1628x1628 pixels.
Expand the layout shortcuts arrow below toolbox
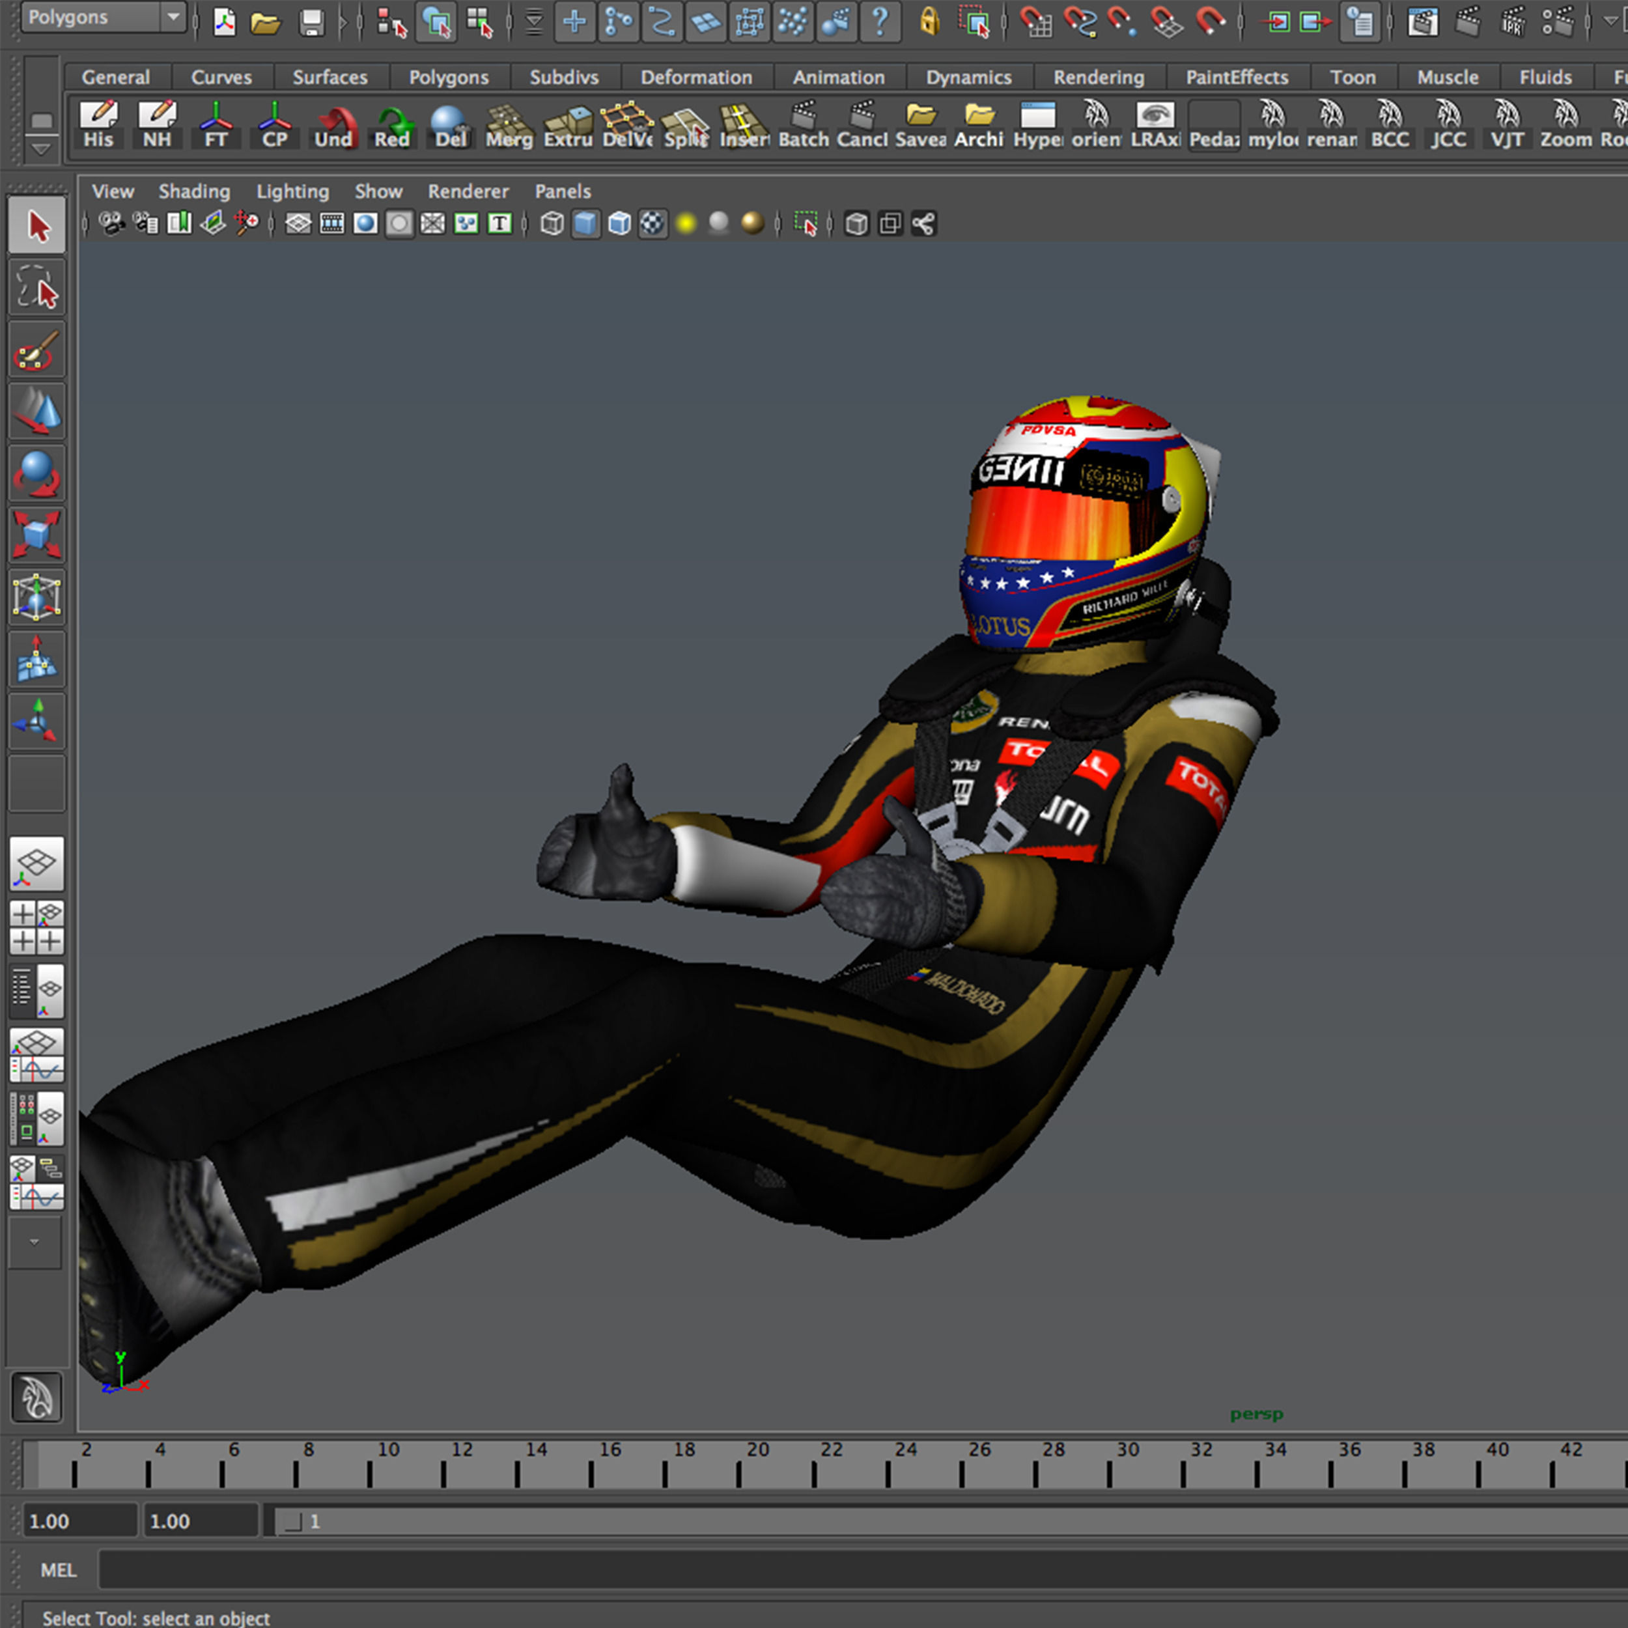[x=35, y=1242]
